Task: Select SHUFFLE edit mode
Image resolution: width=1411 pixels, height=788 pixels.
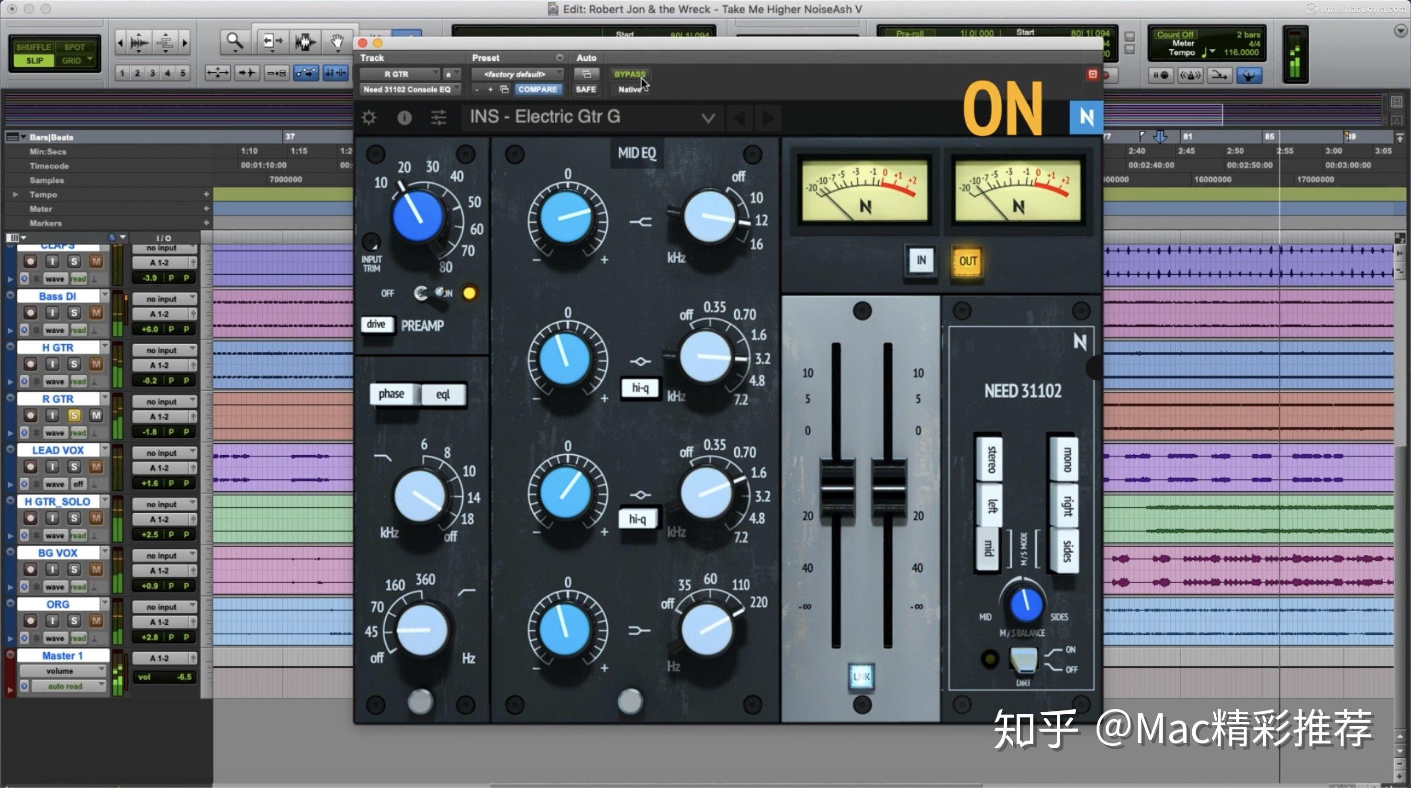Action: tap(34, 47)
